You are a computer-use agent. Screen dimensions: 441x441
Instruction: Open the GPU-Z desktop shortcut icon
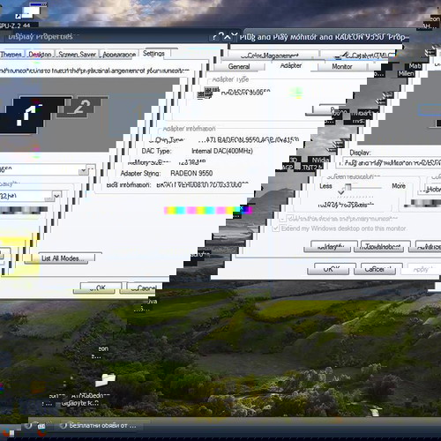click(31, 11)
